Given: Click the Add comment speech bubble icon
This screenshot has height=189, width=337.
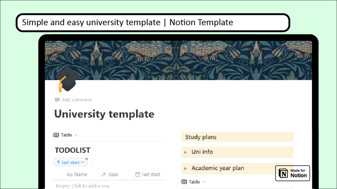Looking at the screenshot, I should tap(57, 100).
